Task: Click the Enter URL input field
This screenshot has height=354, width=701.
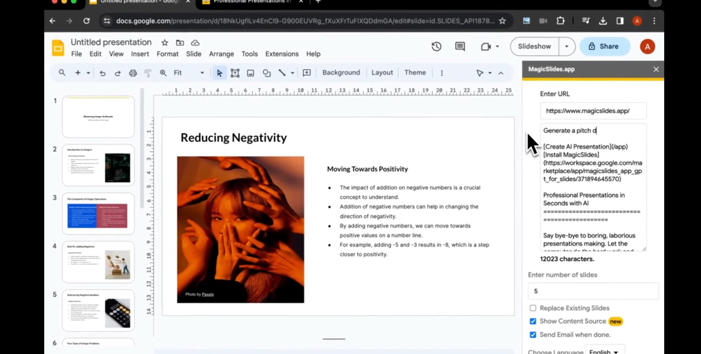Action: [x=593, y=111]
